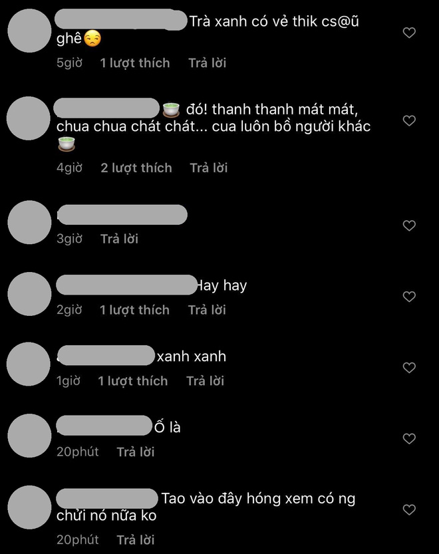The image size is (439, 554).
Task: Reply to the 5giờ "Trà xanh" comment
Action: coord(207,63)
